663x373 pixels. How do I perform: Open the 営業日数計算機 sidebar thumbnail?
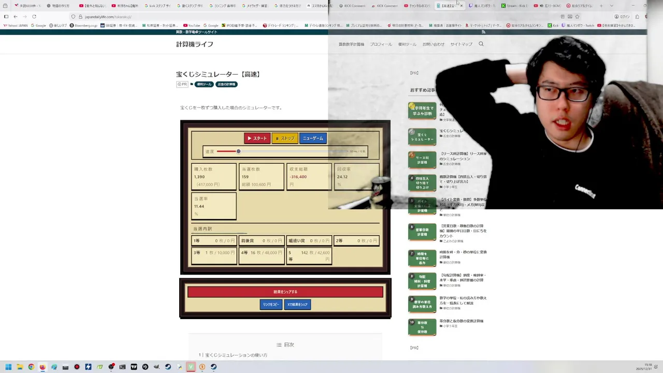tap(422, 232)
